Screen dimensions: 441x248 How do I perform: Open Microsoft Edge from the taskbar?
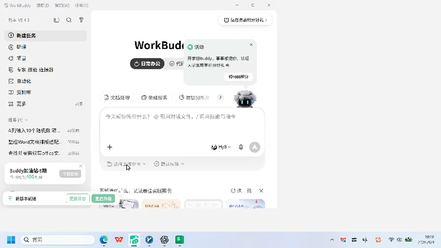pyautogui.click(x=104, y=240)
